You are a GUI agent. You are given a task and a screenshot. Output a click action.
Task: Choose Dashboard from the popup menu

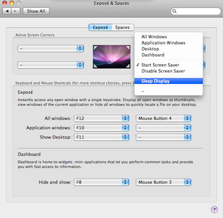point(168,55)
